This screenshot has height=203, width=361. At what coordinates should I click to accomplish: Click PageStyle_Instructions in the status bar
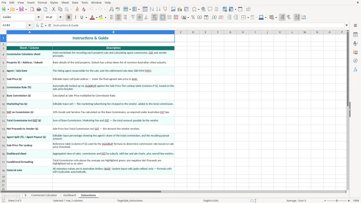[x=130, y=201]
